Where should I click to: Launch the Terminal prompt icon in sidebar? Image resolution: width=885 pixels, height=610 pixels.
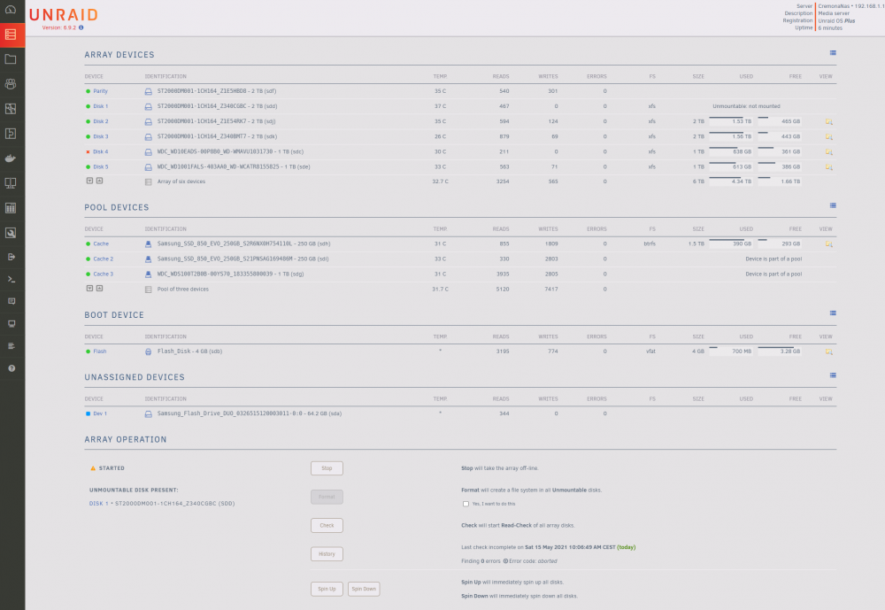point(11,279)
